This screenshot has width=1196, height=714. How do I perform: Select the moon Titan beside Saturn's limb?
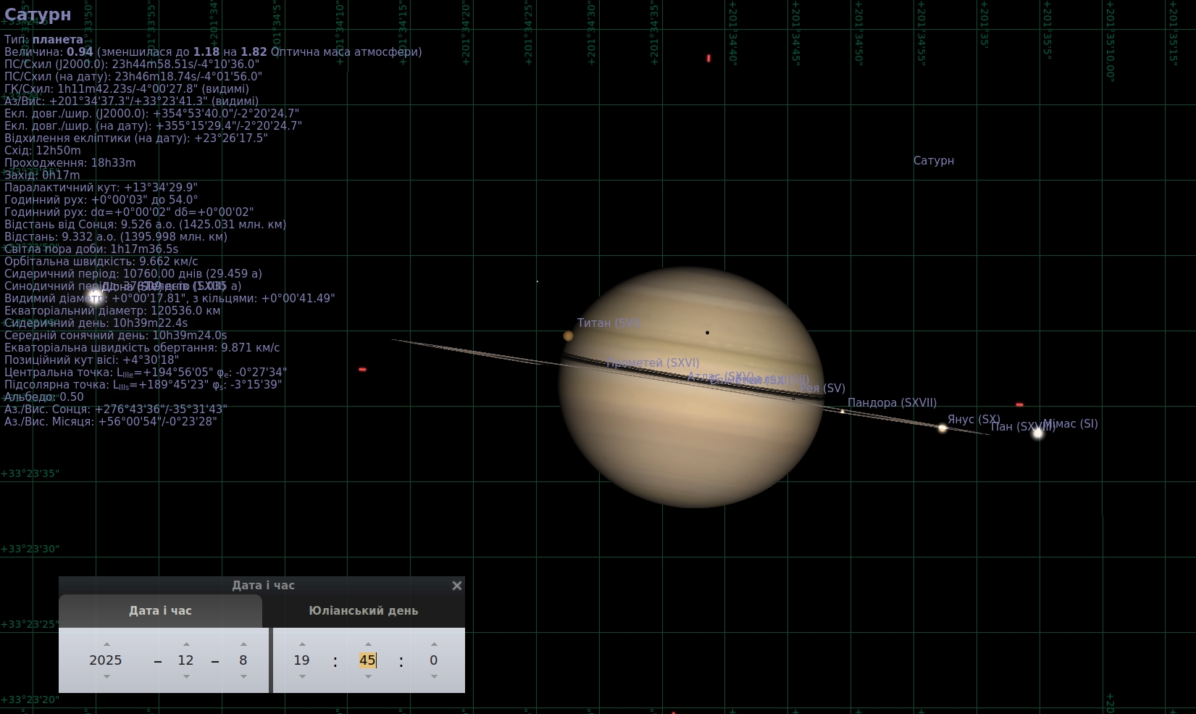click(568, 336)
